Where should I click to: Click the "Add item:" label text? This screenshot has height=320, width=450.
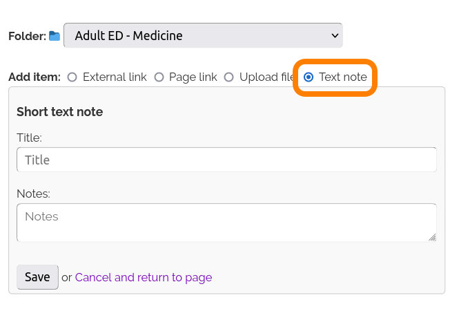pyautogui.click(x=35, y=77)
